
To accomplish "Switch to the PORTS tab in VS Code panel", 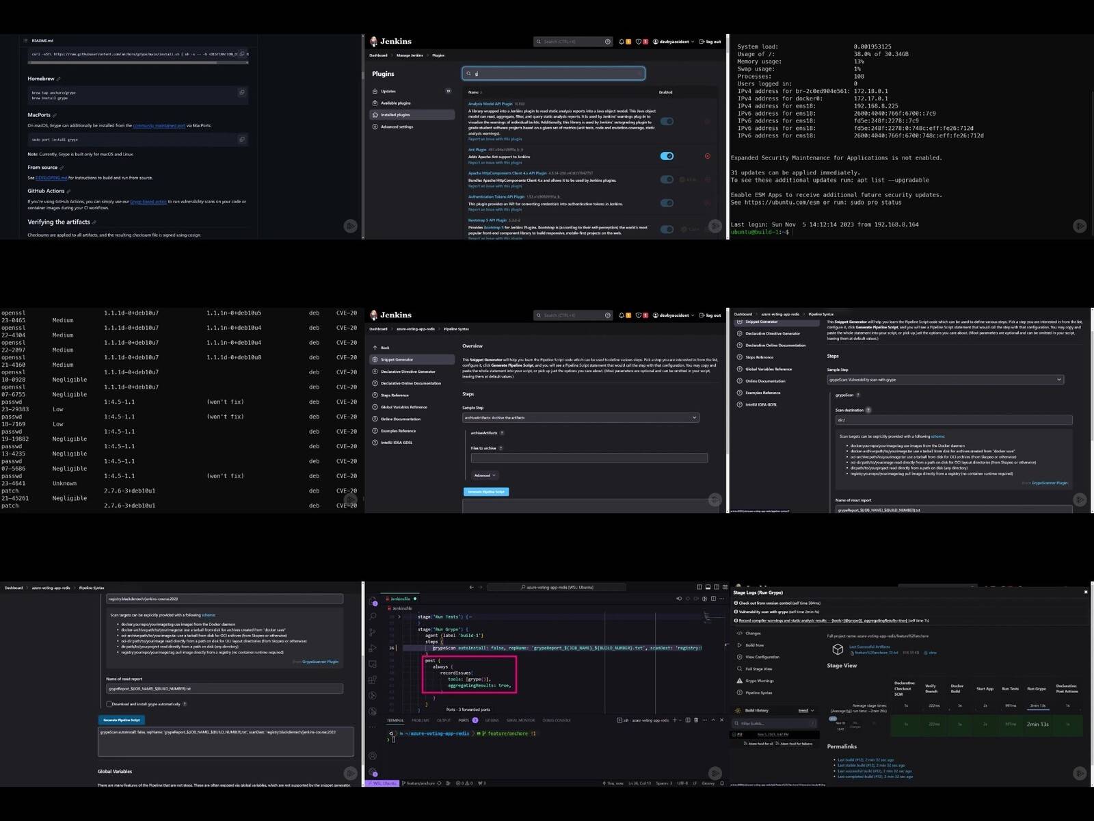I will (x=464, y=720).
